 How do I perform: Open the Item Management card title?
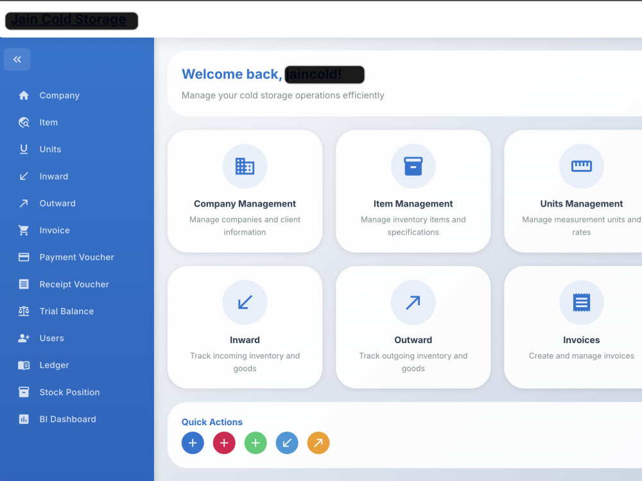pyautogui.click(x=413, y=204)
